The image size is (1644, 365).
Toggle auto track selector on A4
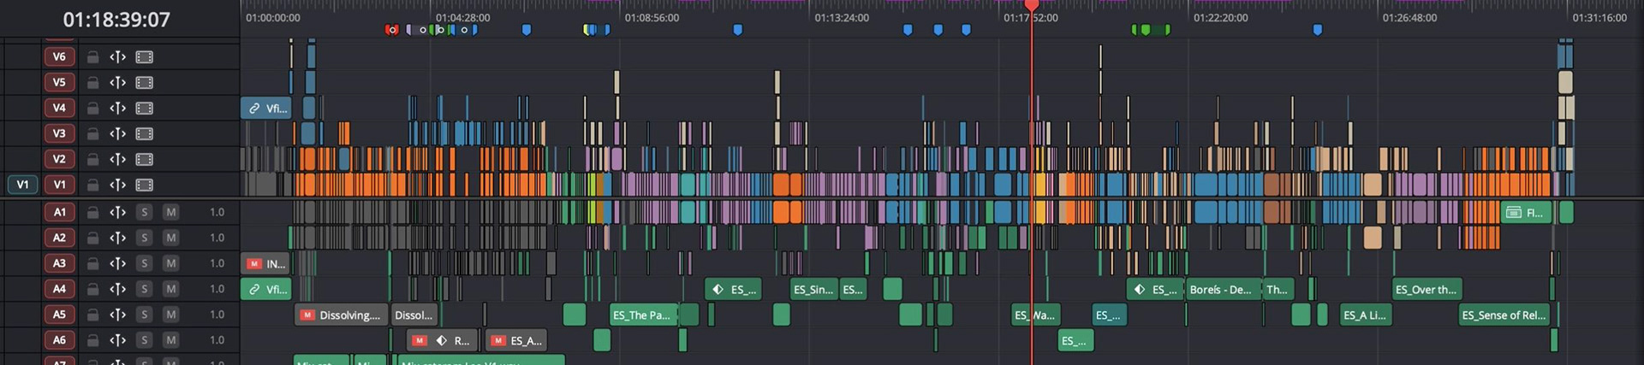pos(118,289)
